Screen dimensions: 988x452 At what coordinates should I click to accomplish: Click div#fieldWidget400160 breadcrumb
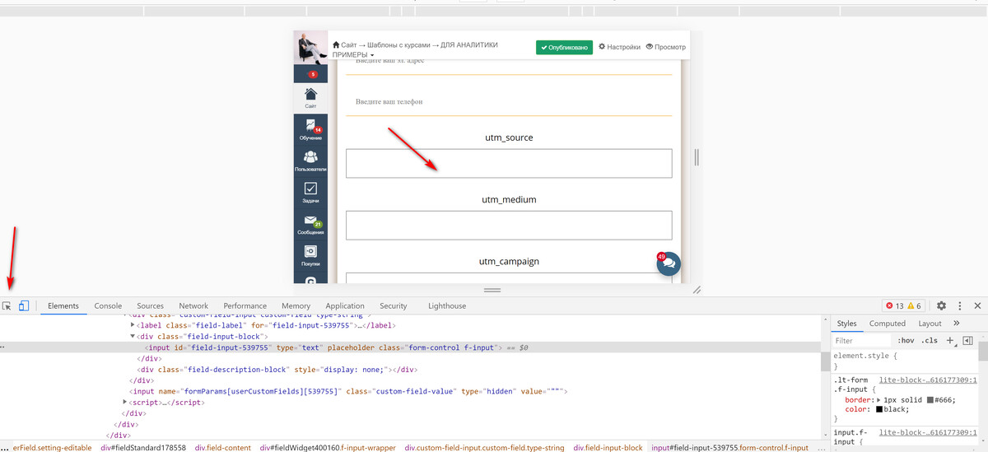[x=329, y=447]
